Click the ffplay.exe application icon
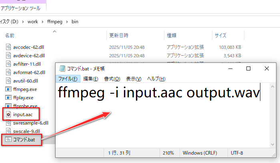The width and height of the screenshot is (280, 163). tap(8, 97)
